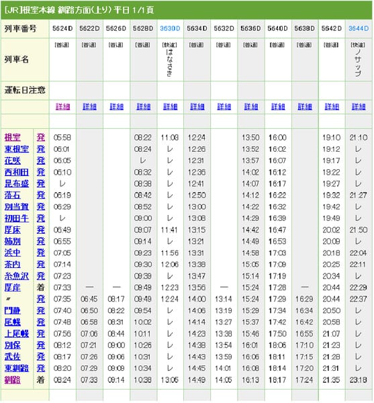Open the 花咲 station link

12,161
